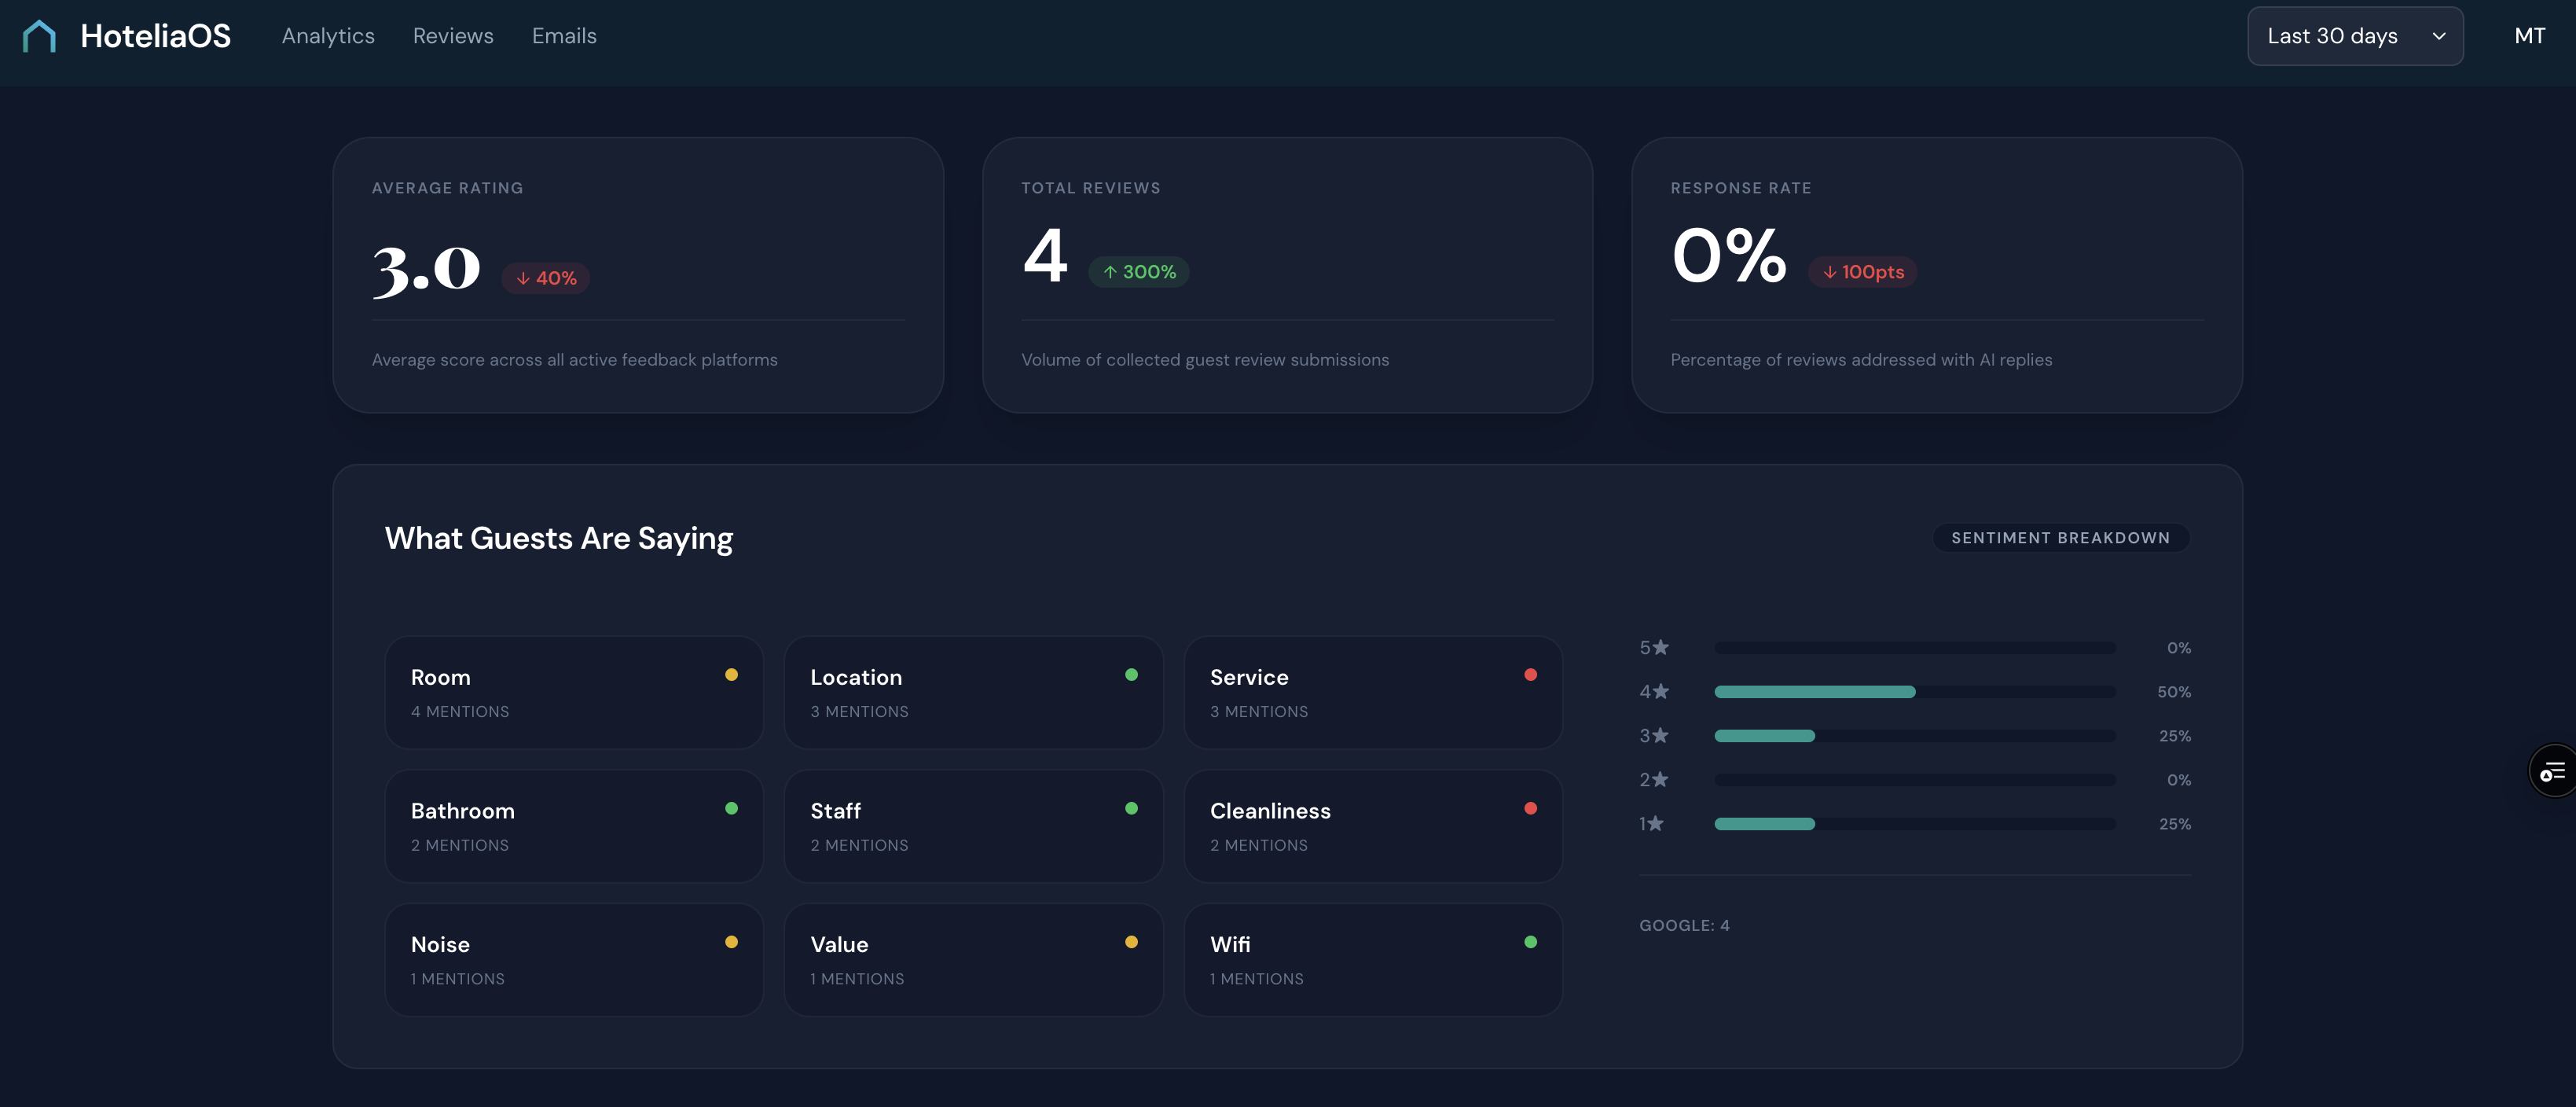Click the 300% increase reviews badge
The width and height of the screenshot is (2576, 1107).
(1139, 271)
